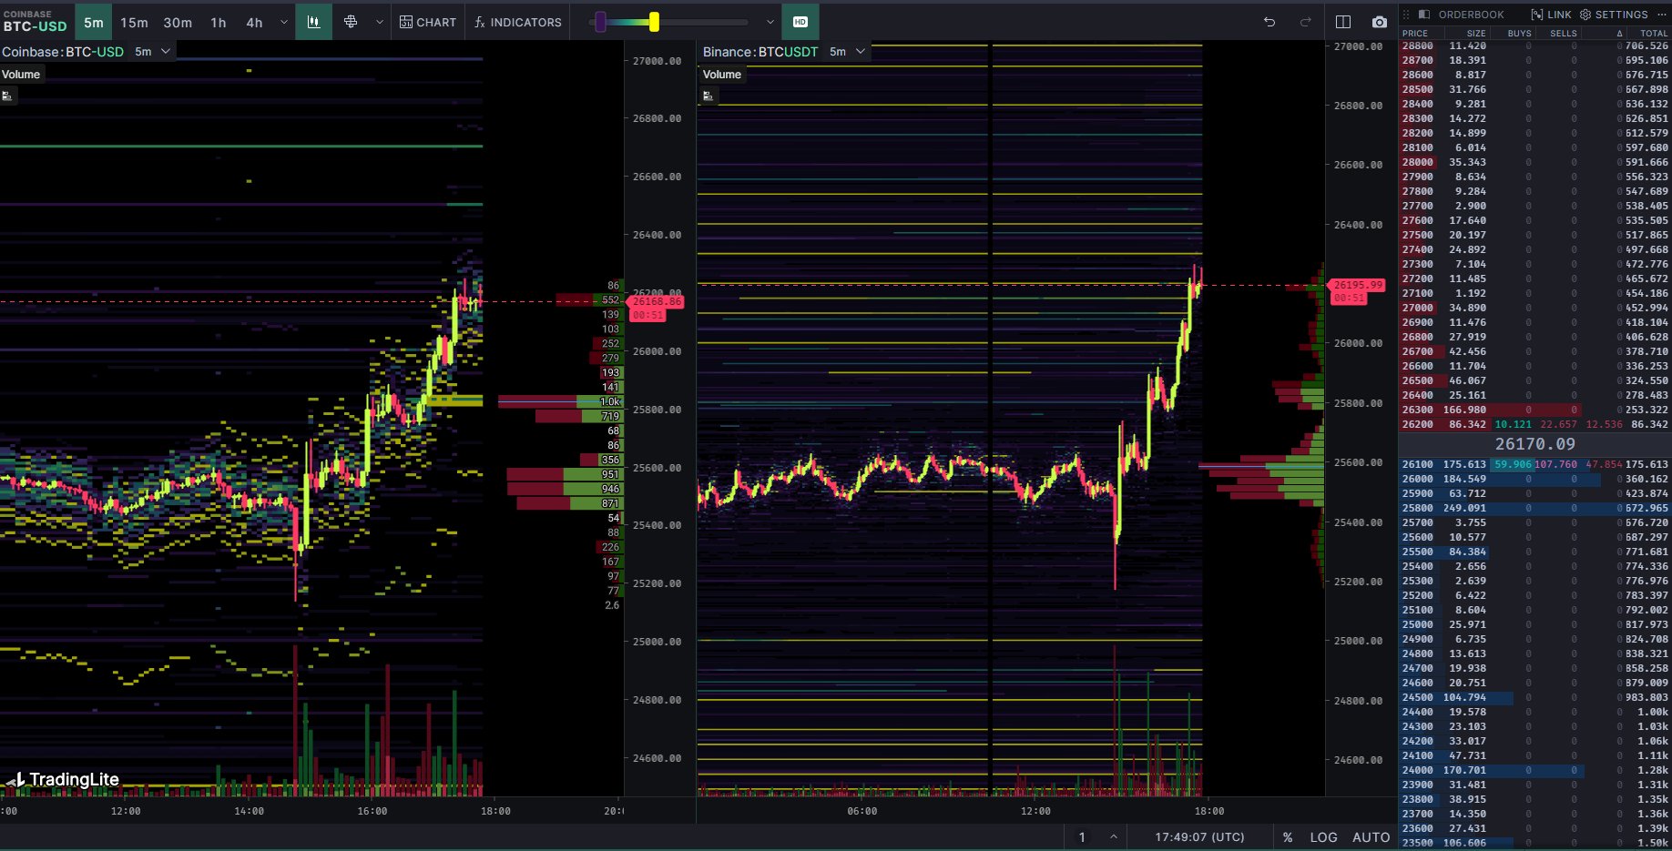This screenshot has height=851, width=1672.
Task: Click the LINK button in the orderbook
Action: click(1551, 15)
